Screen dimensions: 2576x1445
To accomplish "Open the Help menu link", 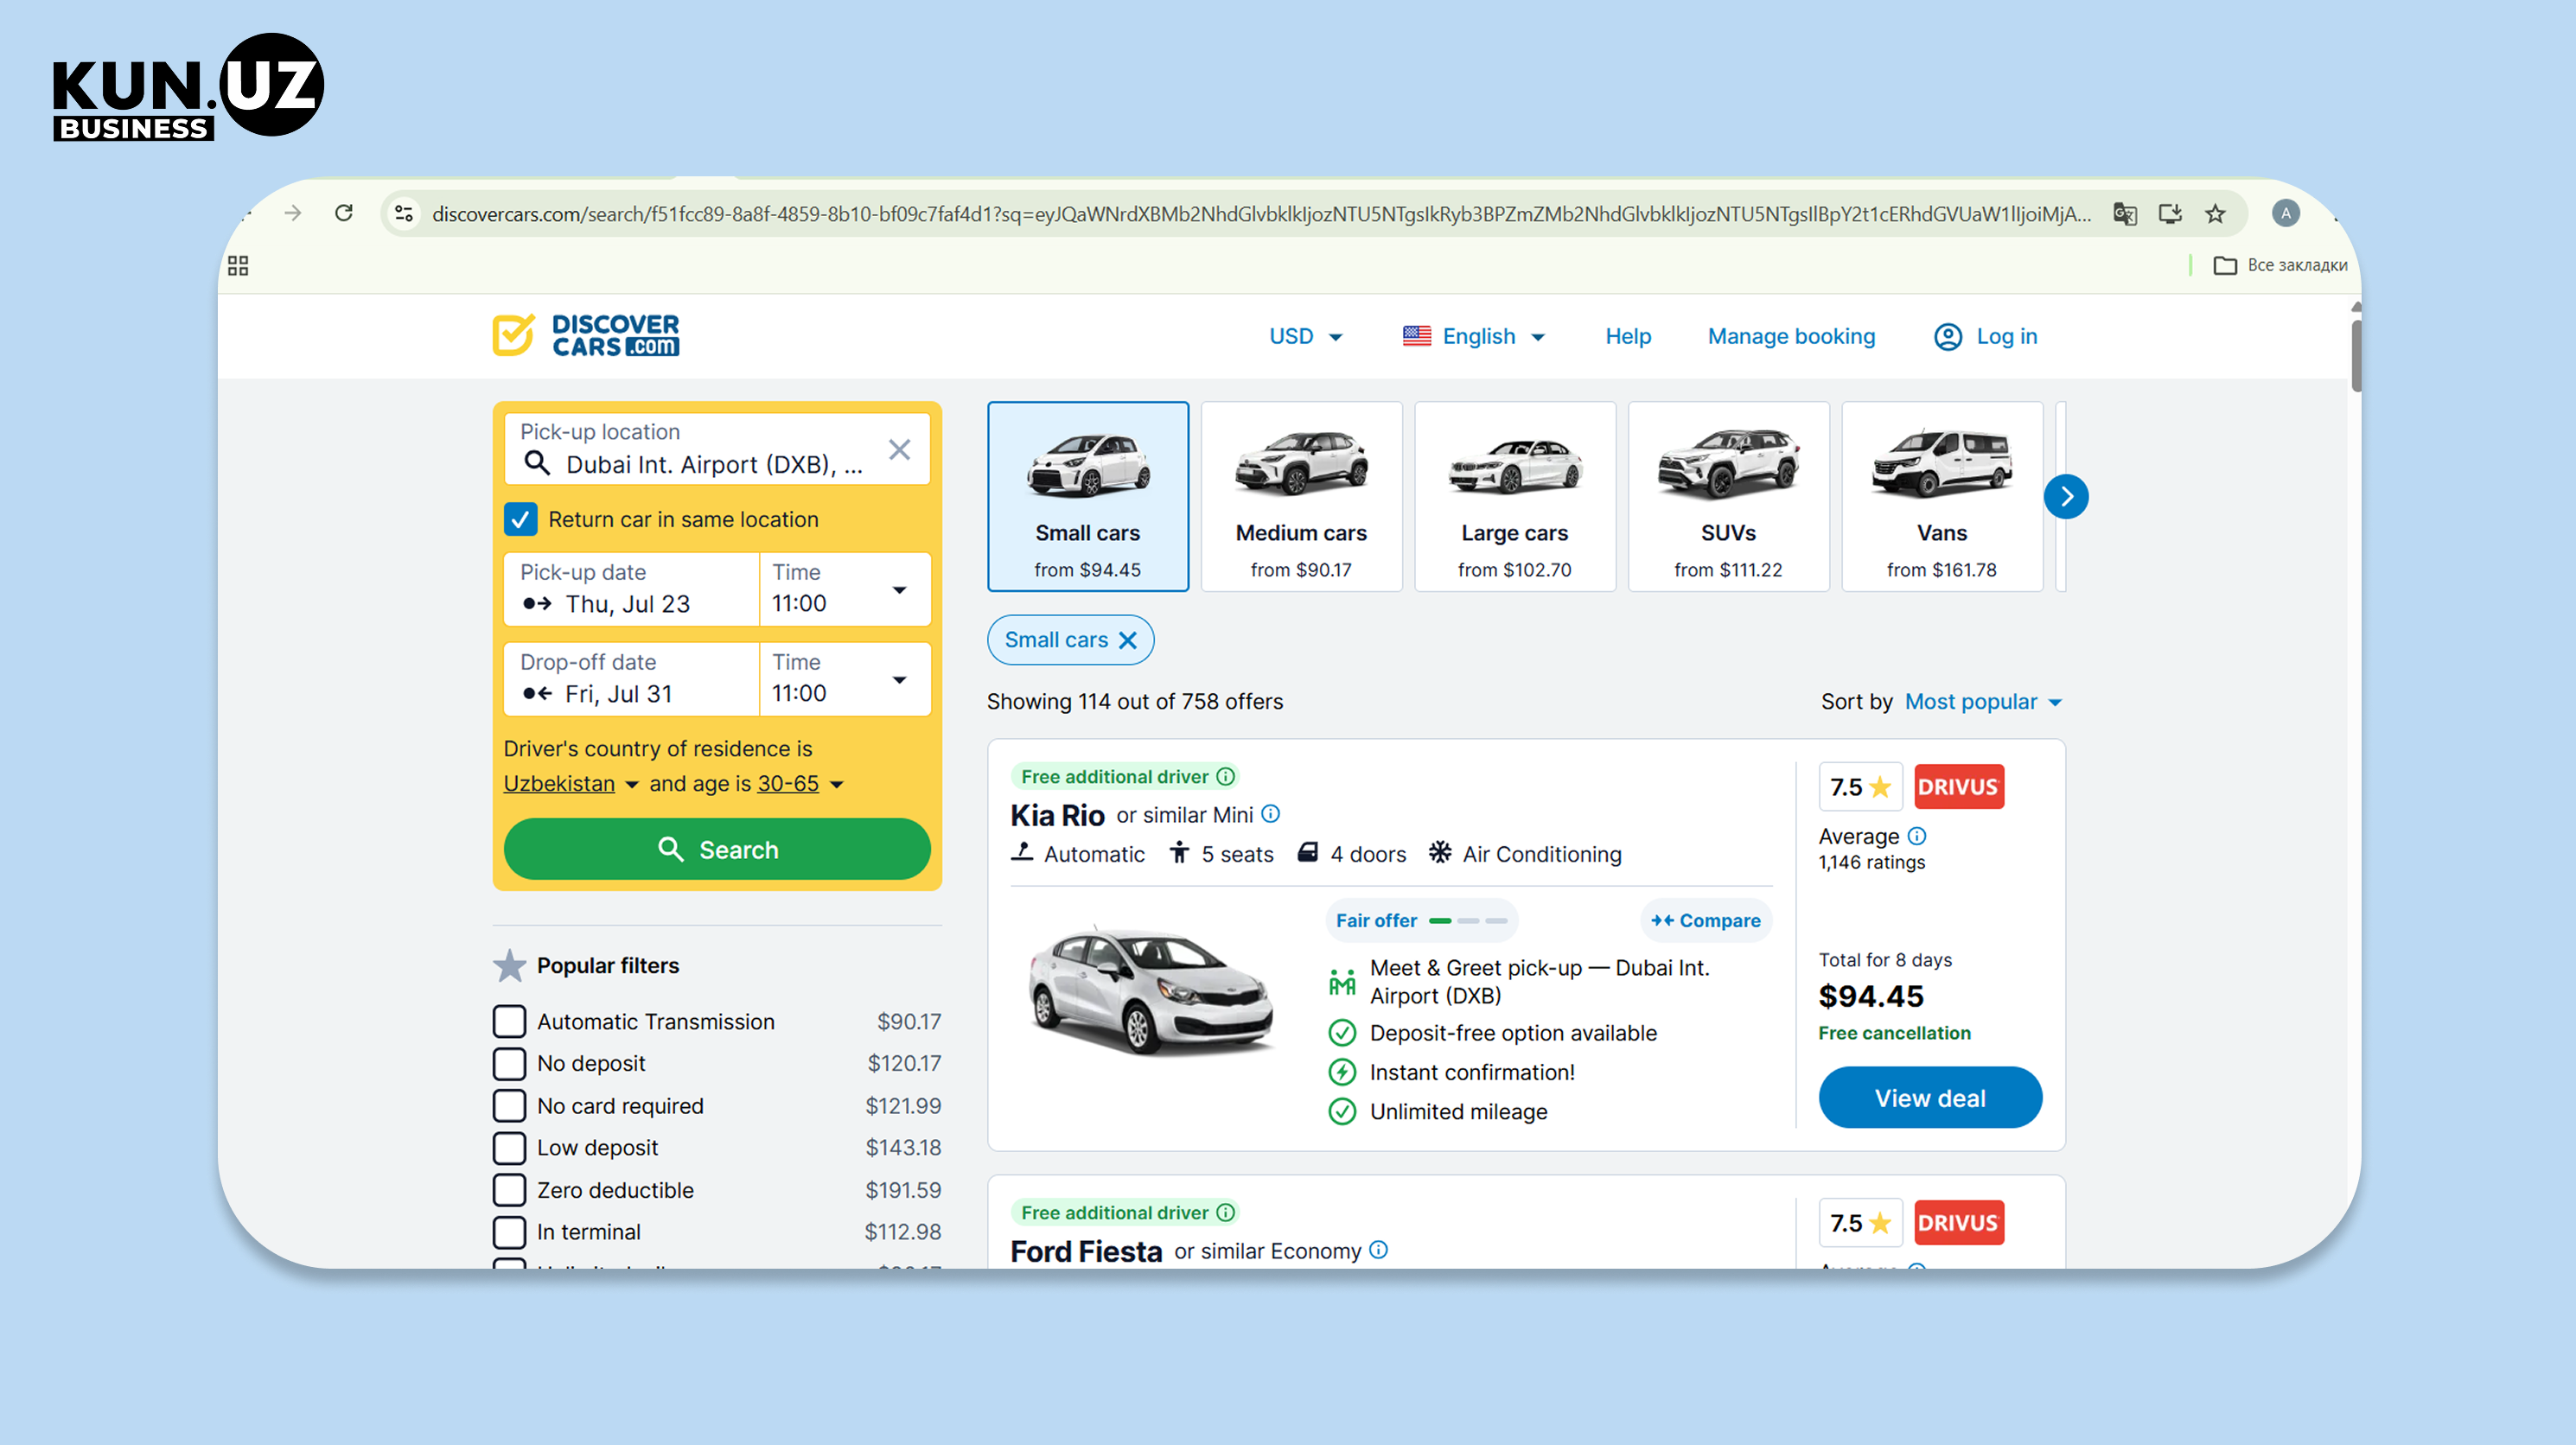I will (x=1628, y=337).
